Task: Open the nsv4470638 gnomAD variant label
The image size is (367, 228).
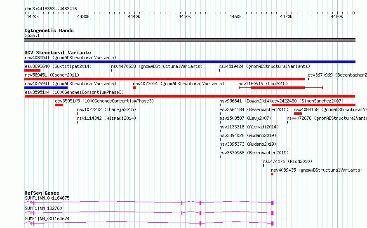Action: [157, 66]
